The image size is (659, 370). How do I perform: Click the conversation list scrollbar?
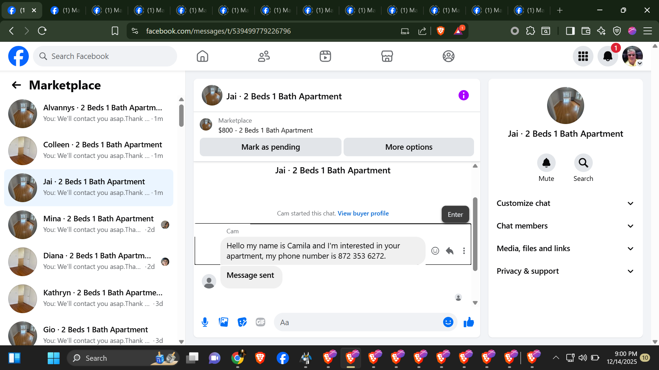pos(181,115)
